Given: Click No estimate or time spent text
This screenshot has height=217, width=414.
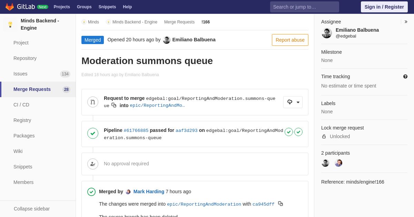Looking at the screenshot, I should (x=349, y=86).
